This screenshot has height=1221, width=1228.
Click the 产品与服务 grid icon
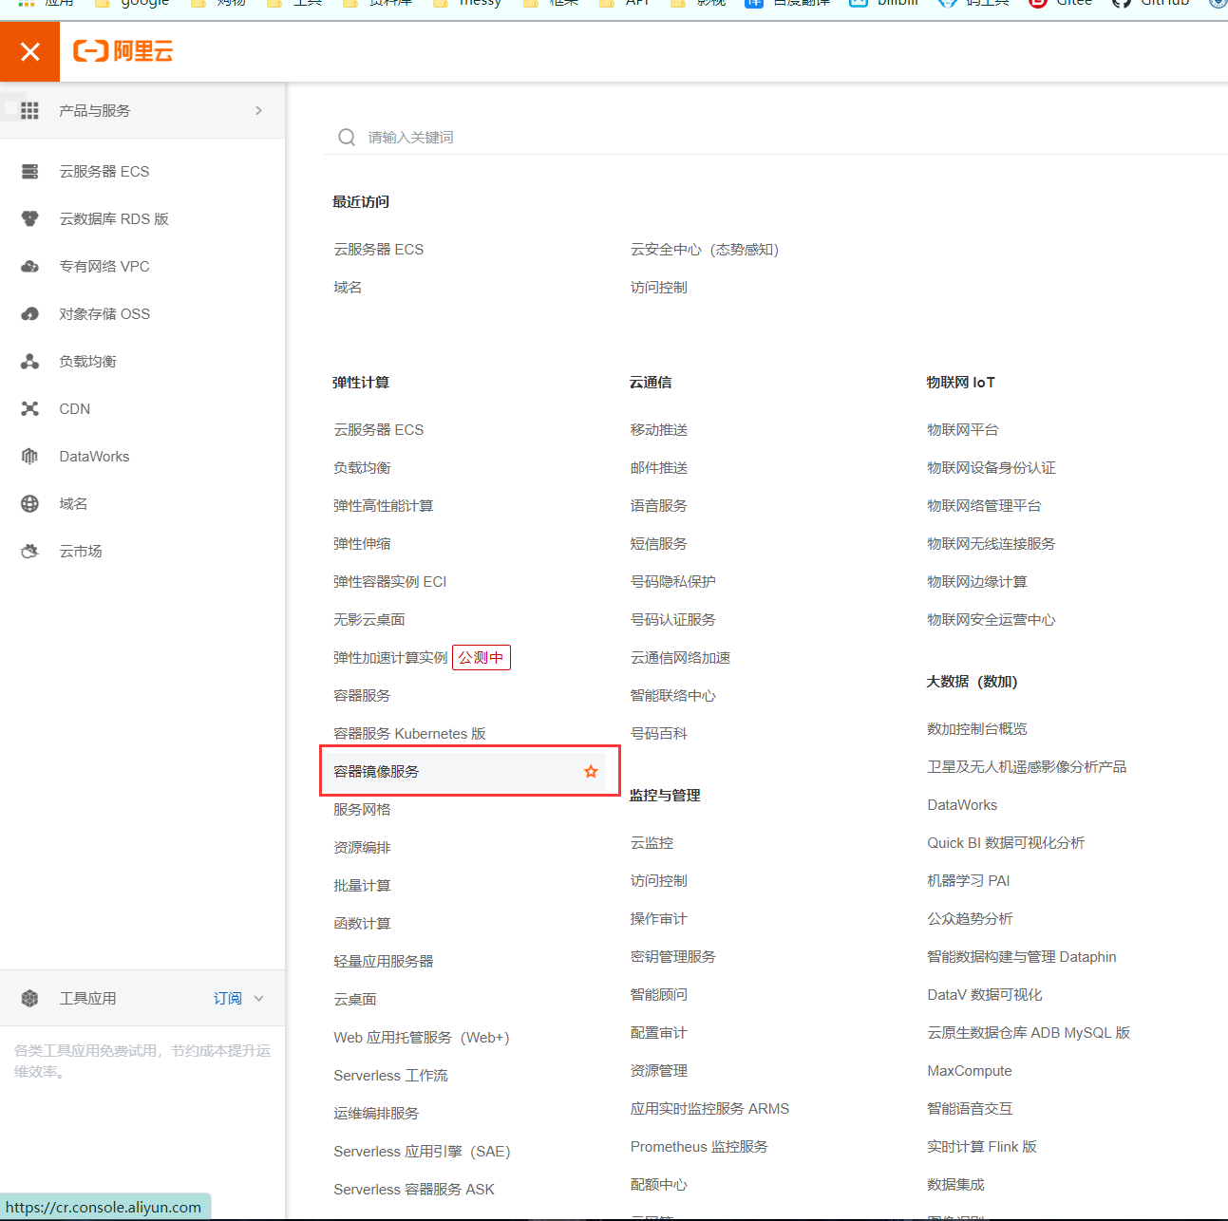[29, 110]
